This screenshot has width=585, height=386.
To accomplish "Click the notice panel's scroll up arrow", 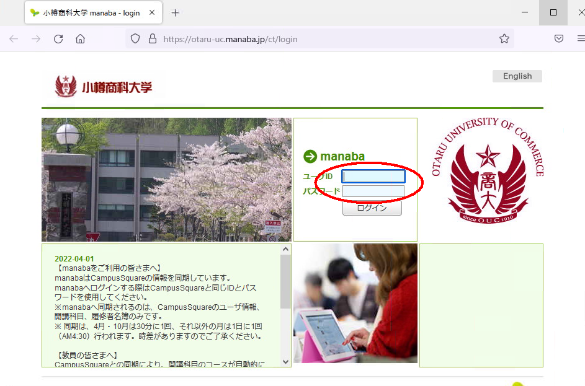I will (285, 249).
